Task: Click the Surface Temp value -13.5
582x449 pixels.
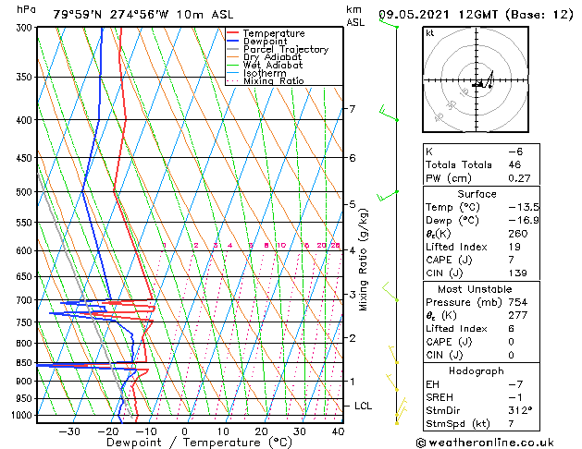Action: tap(524, 207)
